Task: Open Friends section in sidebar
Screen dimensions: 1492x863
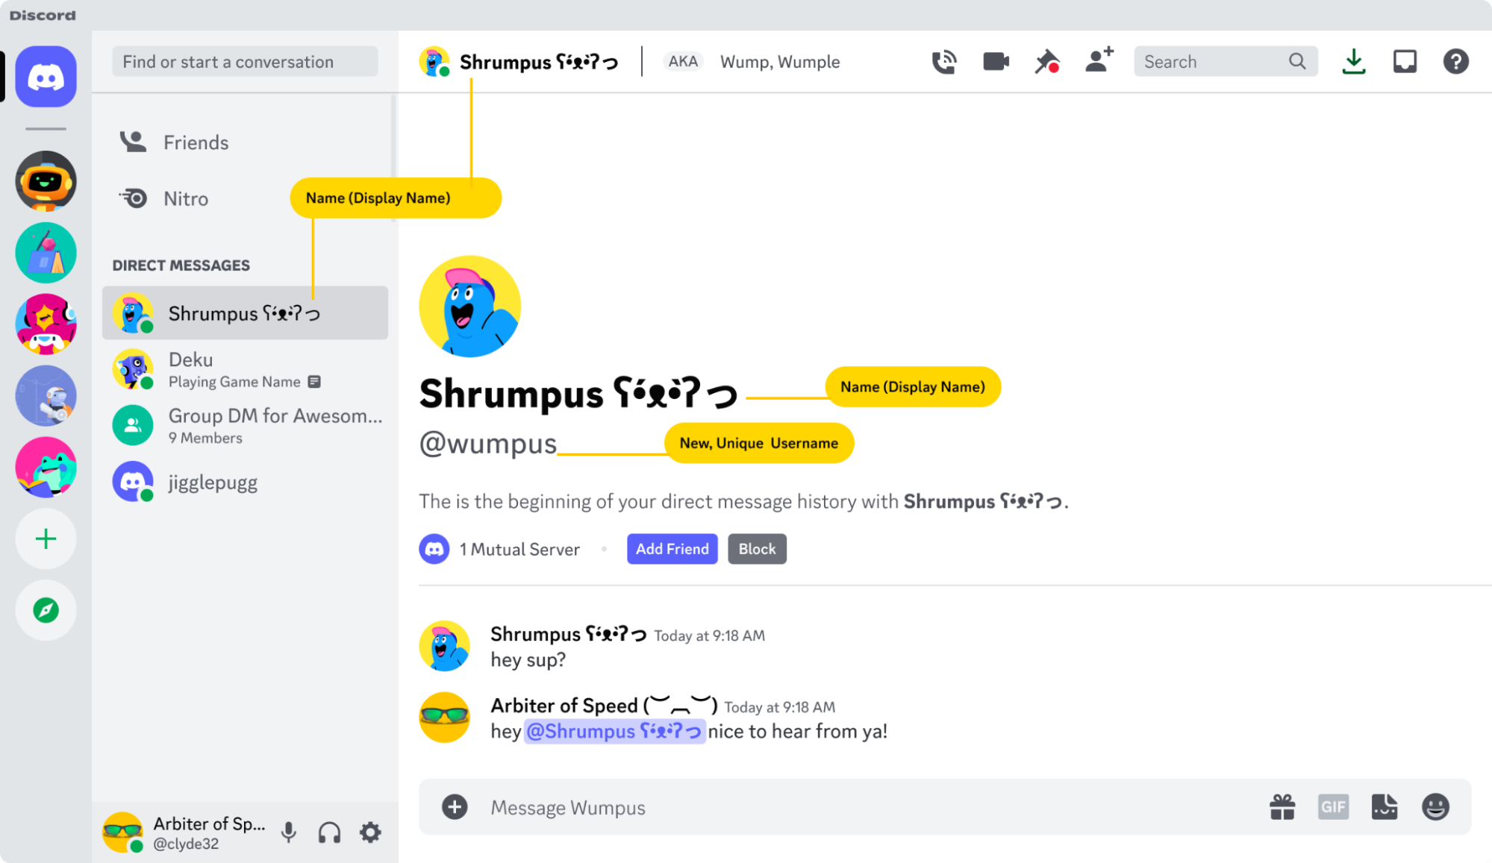Action: click(x=196, y=142)
